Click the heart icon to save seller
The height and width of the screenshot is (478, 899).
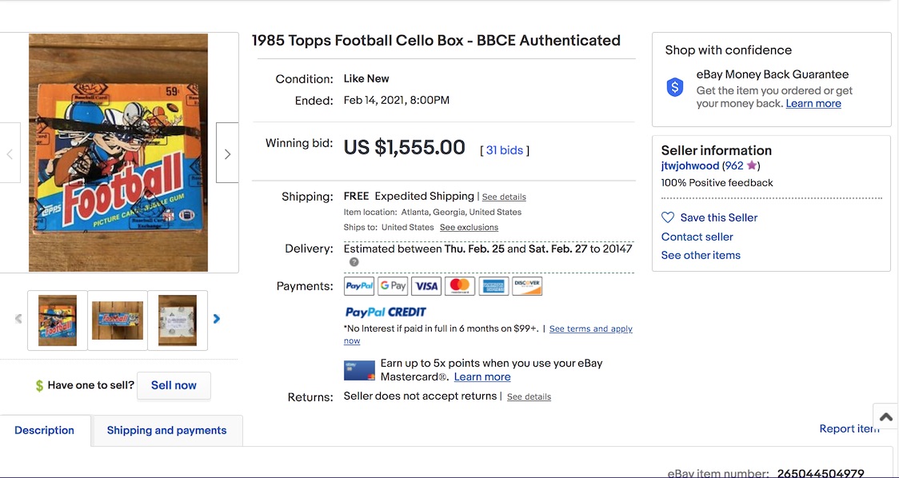(x=668, y=217)
